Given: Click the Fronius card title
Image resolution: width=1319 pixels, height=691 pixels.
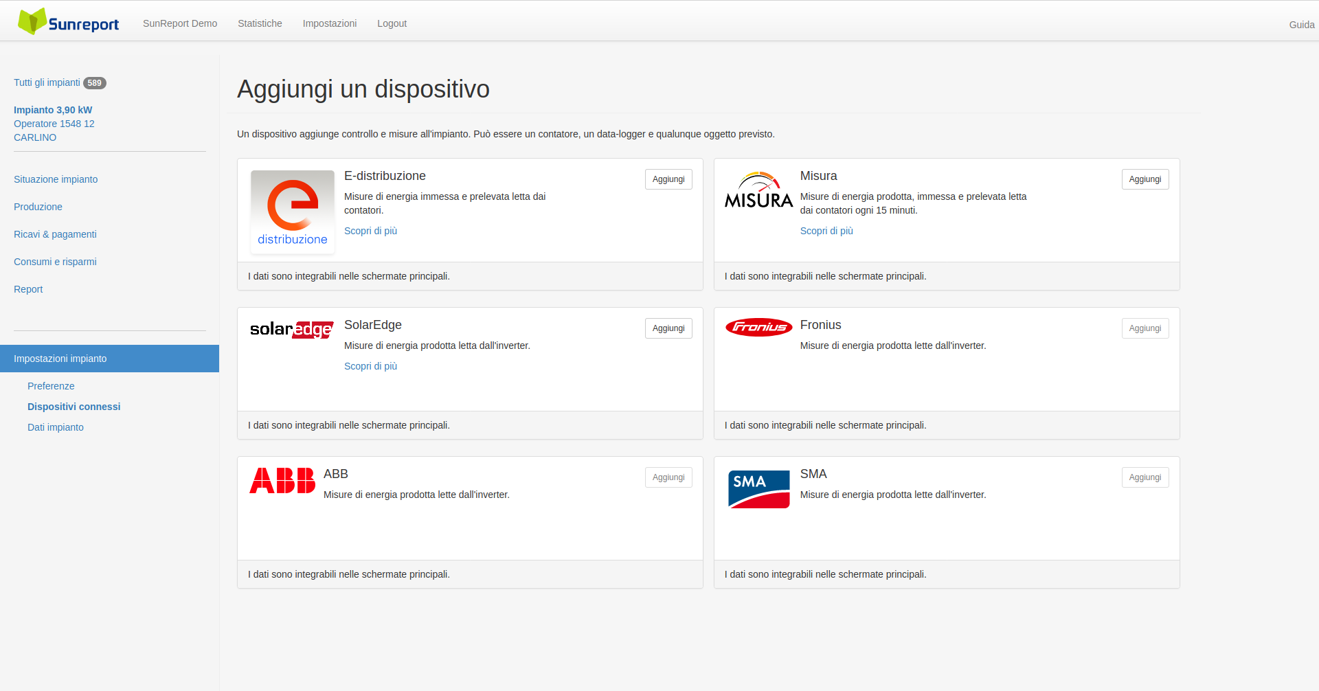Looking at the screenshot, I should point(820,325).
